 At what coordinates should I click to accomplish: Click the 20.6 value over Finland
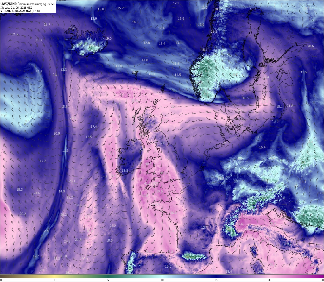click(x=311, y=46)
